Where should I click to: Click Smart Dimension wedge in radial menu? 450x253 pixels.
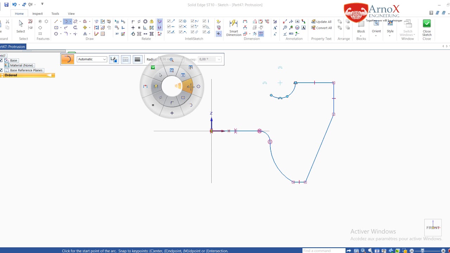click(x=156, y=86)
